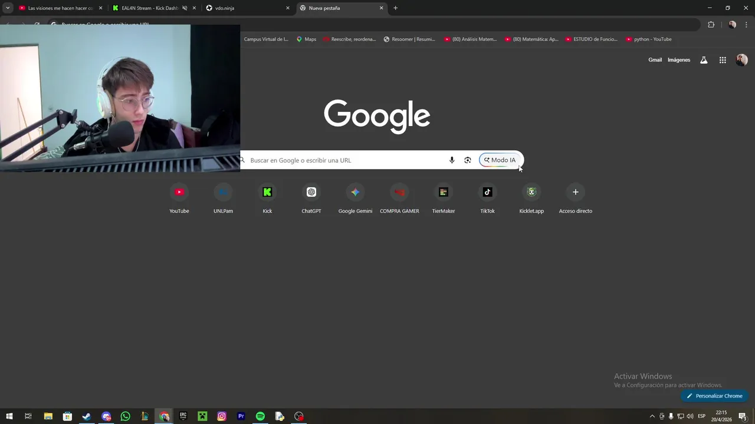Screen dimensions: 755x424
Task: Open the Kick shortcut tile
Action: (267, 199)
